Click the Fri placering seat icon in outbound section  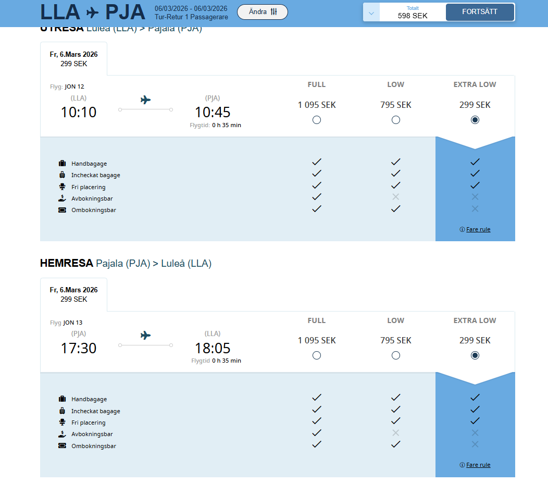(x=63, y=187)
